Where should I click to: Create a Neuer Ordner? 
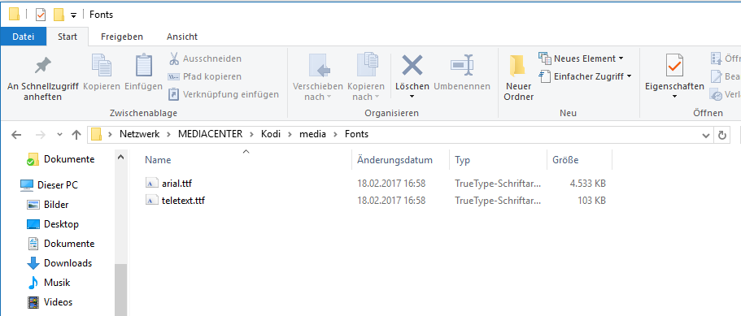pyautogui.click(x=519, y=78)
